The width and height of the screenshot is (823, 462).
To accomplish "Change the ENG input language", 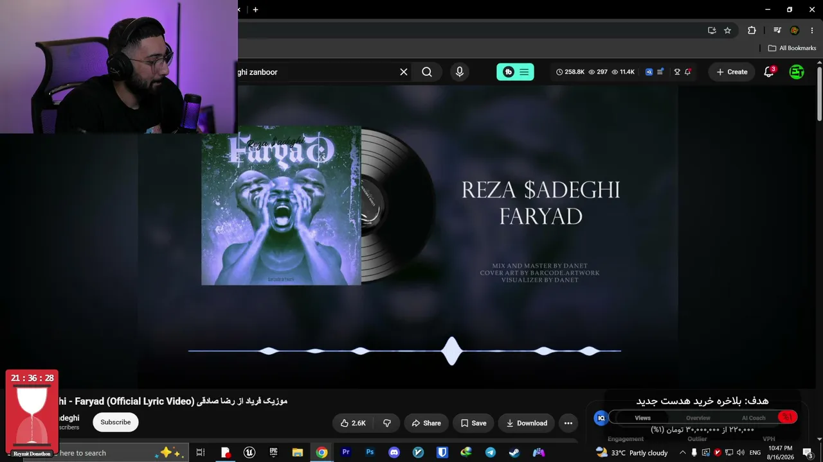I will pyautogui.click(x=755, y=452).
